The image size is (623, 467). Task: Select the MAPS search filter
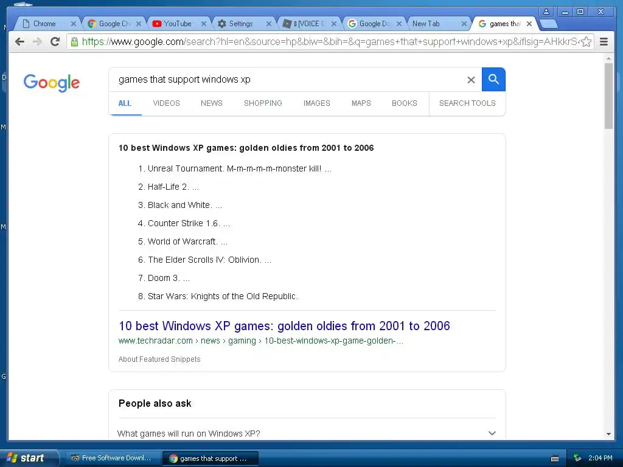point(361,103)
